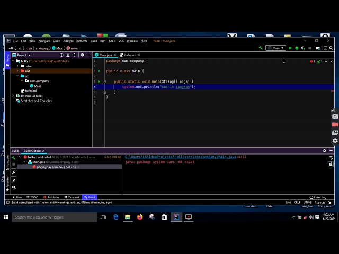Screen dimensions: 339x254
Task: Click Search Everywhere magnifier icon
Action: pyautogui.click(x=331, y=48)
